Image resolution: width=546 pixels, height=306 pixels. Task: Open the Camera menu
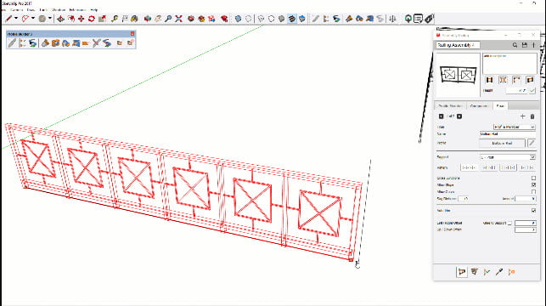[x=17, y=9]
